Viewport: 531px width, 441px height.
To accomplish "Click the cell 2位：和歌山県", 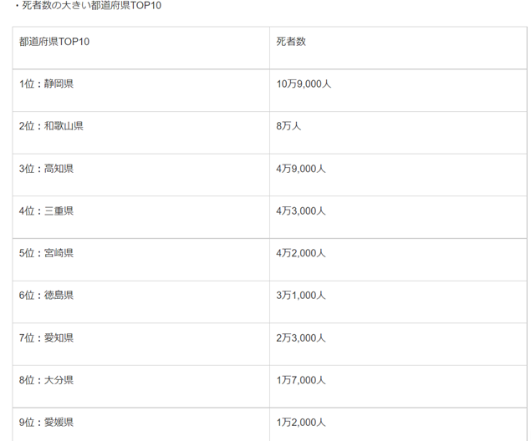I will tap(51, 126).
